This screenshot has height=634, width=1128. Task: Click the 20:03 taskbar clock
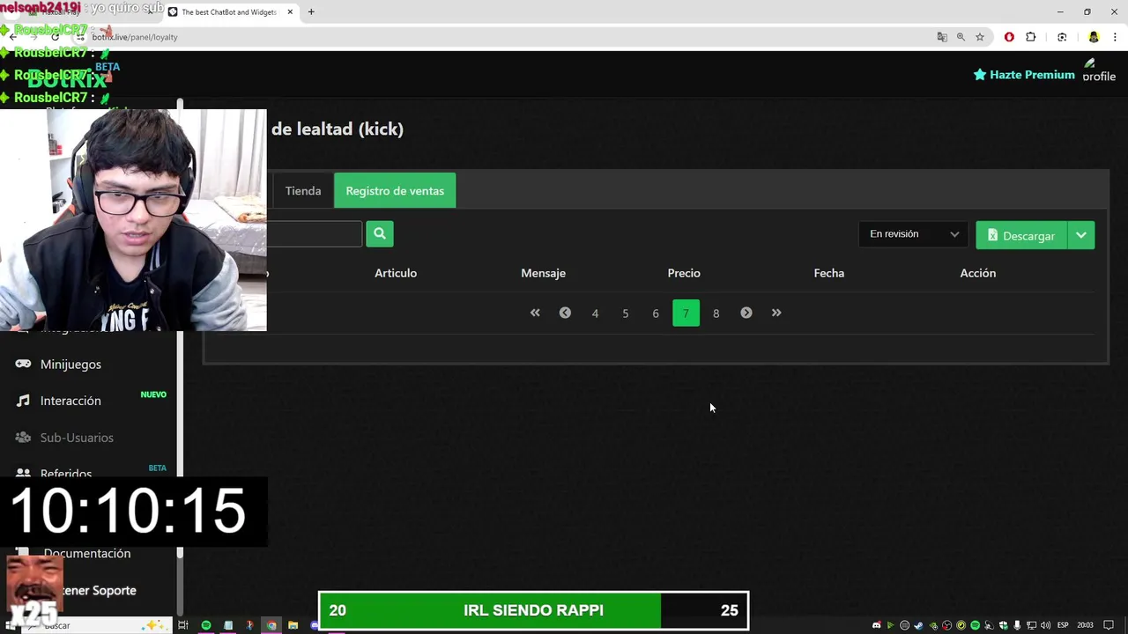(x=1085, y=625)
